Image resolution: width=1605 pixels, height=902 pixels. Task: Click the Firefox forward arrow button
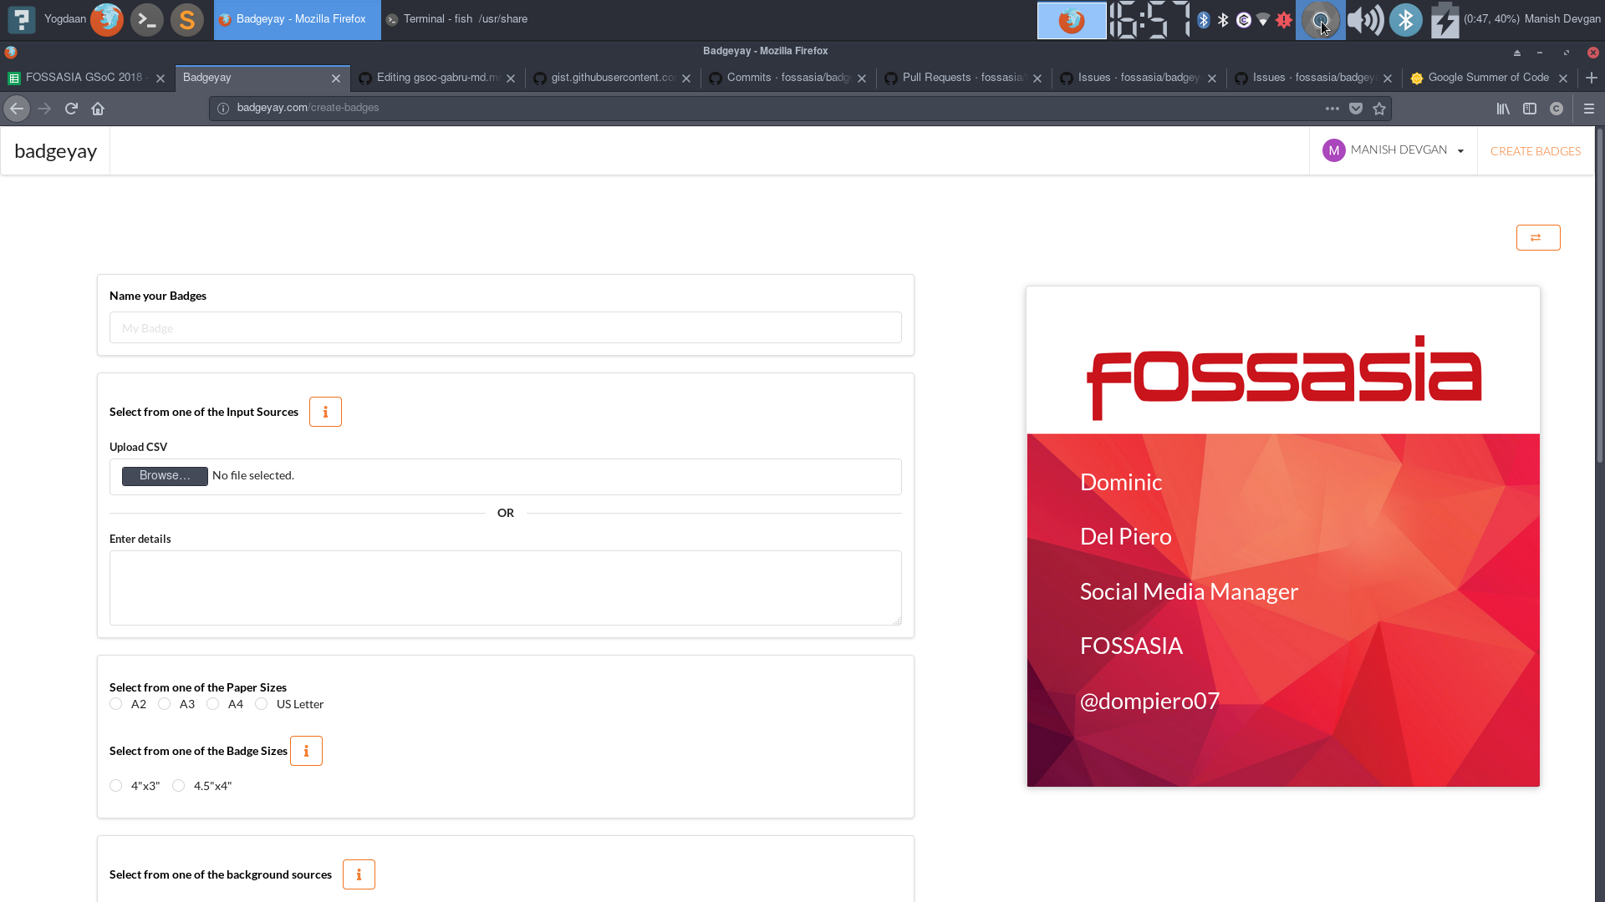coord(44,109)
